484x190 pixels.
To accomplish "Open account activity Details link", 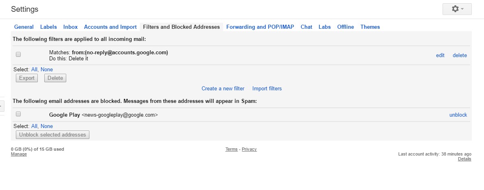I will (x=464, y=159).
